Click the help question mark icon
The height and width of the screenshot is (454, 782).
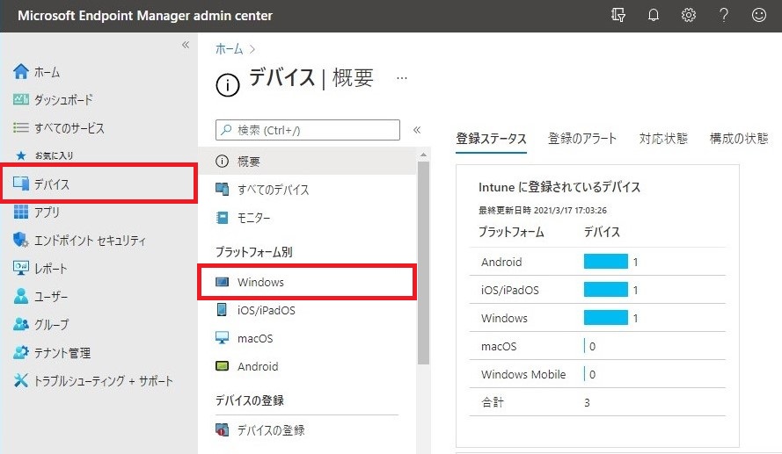click(x=724, y=15)
